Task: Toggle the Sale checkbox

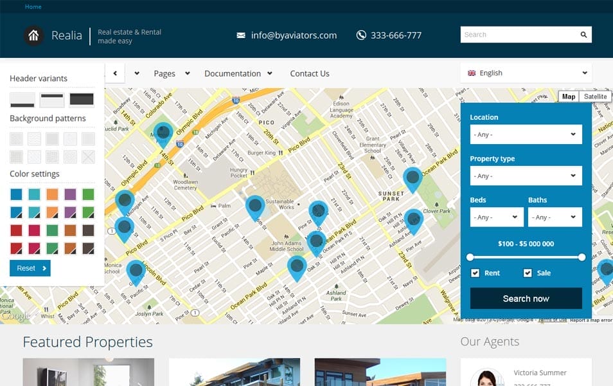Action: tap(528, 273)
